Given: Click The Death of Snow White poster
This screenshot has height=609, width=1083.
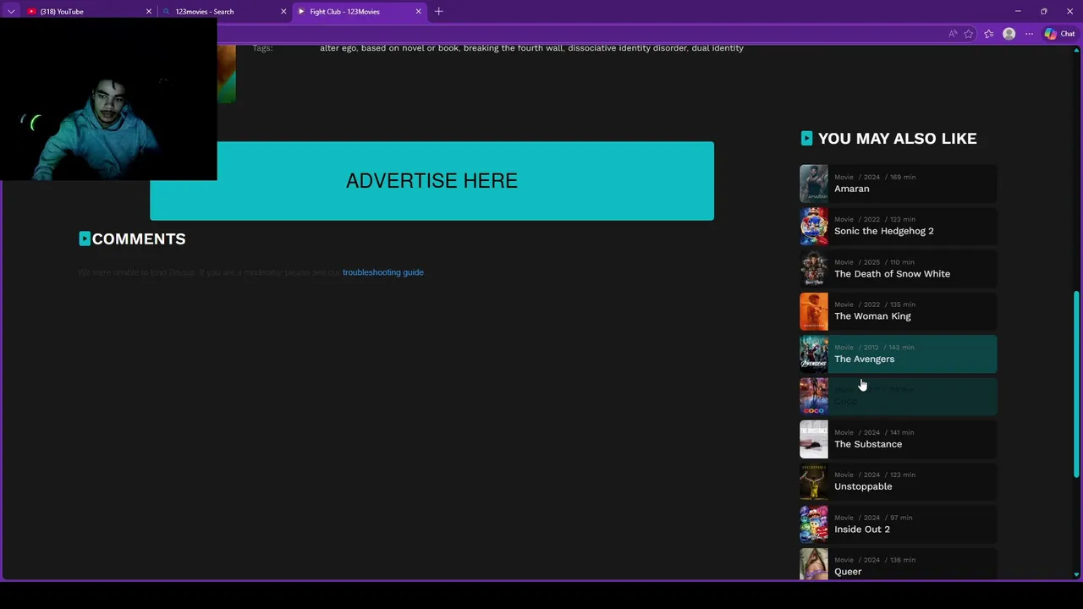Looking at the screenshot, I should click(814, 269).
